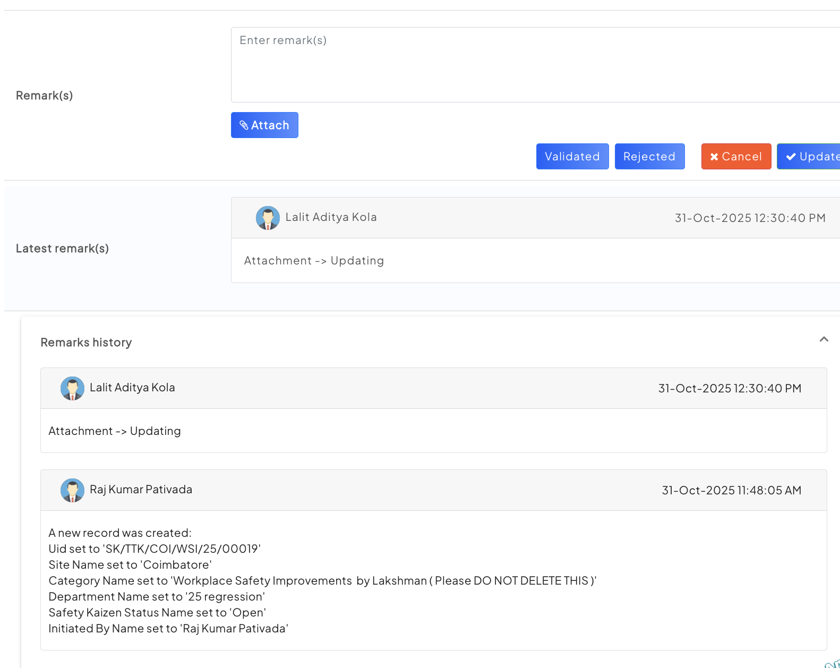Click the latest remark's 12:30:40 PM timestamp
Image resolution: width=840 pixels, height=668 pixels.
(x=750, y=218)
